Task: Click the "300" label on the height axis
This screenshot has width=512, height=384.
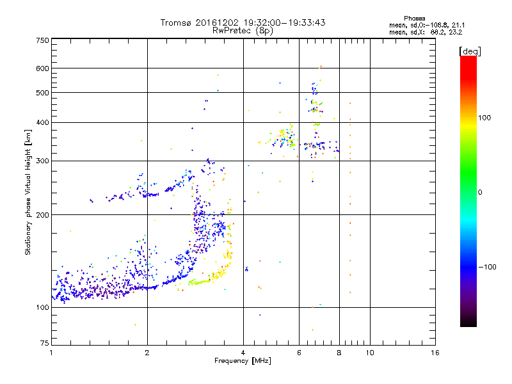Action: pyautogui.click(x=42, y=161)
